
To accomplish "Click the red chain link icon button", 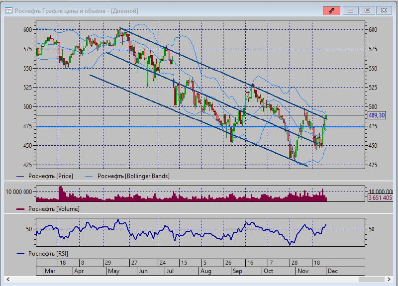I will point(331,10).
